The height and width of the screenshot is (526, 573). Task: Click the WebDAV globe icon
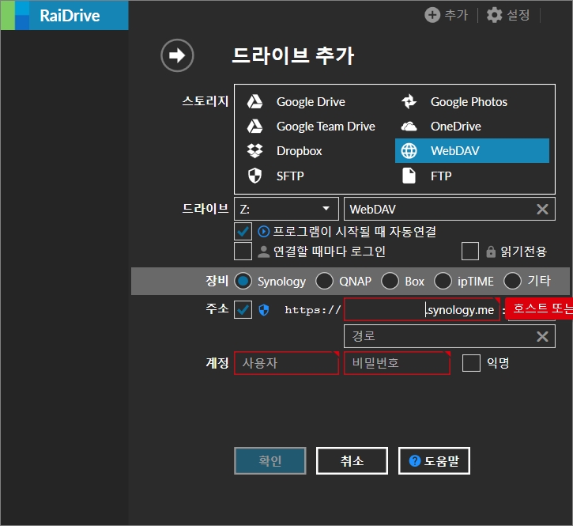click(409, 151)
